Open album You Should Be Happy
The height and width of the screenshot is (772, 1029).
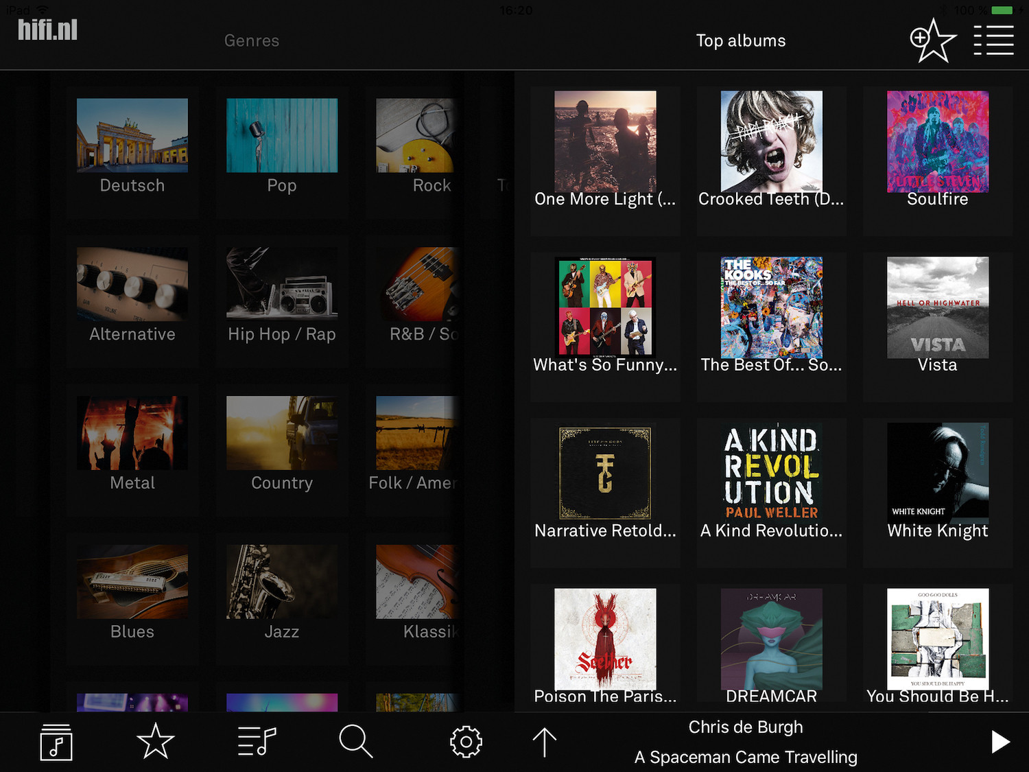click(938, 647)
